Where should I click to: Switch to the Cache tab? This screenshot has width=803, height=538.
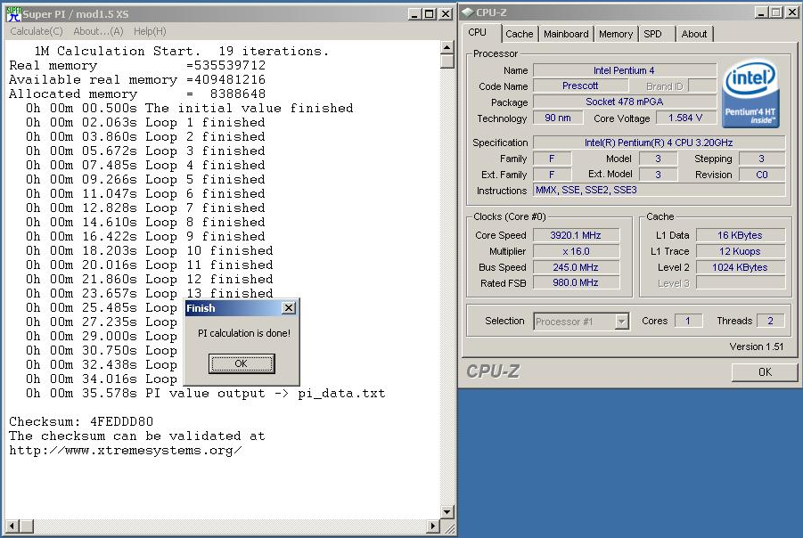pyautogui.click(x=520, y=34)
